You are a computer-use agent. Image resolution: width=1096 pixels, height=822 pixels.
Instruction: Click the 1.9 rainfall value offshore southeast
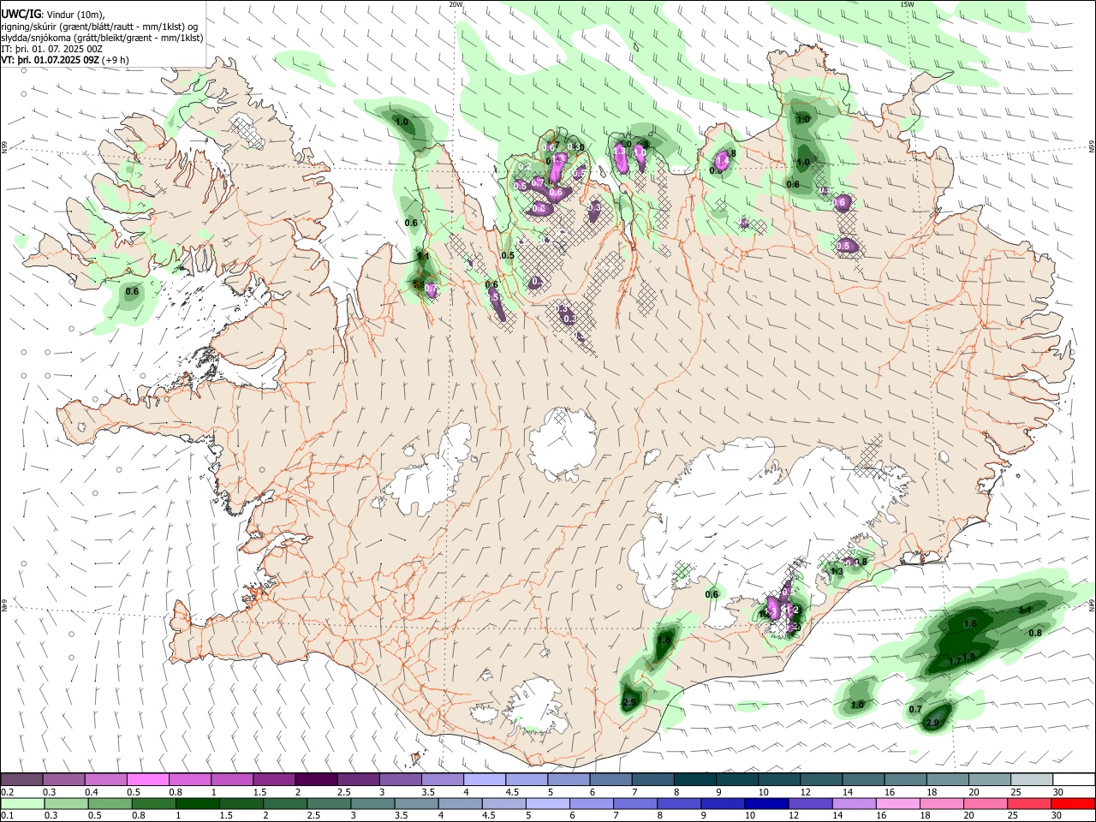(x=969, y=657)
